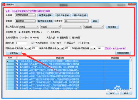138x100 pixels.
Task: Click the 刷新类目 button
Action: click(x=112, y=27)
